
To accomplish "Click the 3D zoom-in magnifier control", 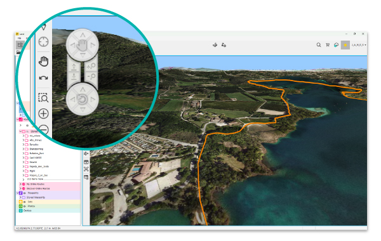I will pos(91,67).
